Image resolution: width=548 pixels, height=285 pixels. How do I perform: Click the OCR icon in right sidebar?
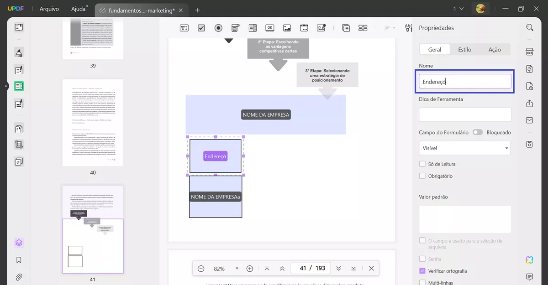click(530, 52)
